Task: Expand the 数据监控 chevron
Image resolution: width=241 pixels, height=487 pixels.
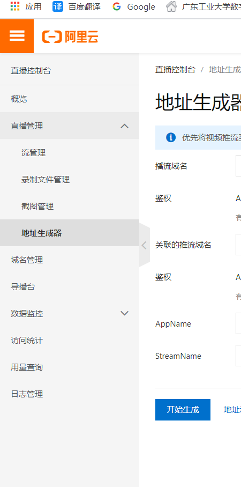Action: coord(124,313)
